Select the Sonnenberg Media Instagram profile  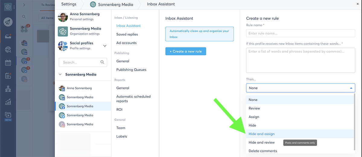80,124
